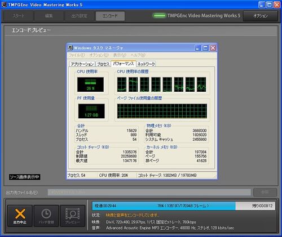Click アプリケーション tab in Task Manager preview
282x237 pixels.
click(x=82, y=64)
